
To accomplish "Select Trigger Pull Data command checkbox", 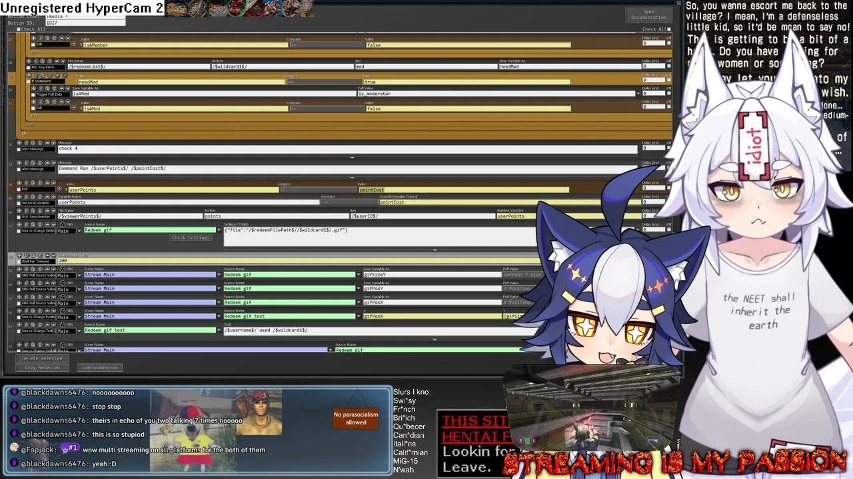I will 33,94.
